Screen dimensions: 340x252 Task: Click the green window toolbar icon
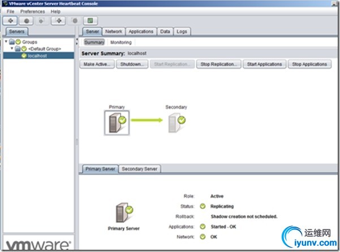[90, 21]
